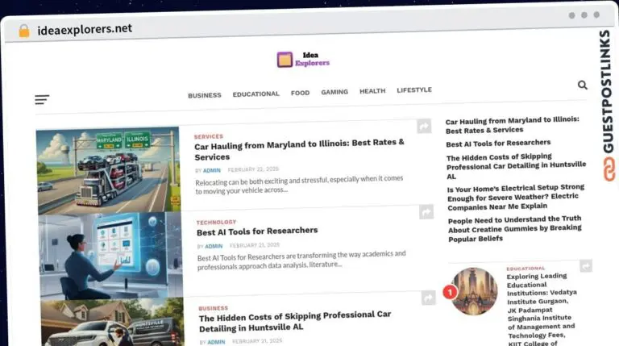Open the Lifestyle category

coord(414,90)
